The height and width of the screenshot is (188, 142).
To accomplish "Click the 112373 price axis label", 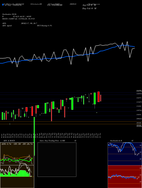I will point(139,98).
